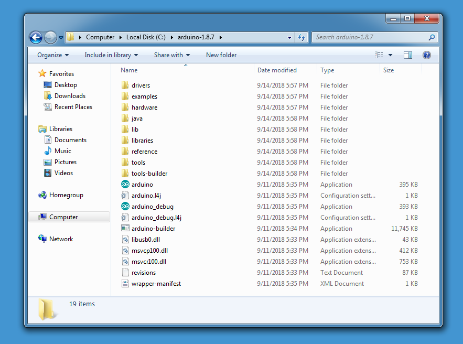Open the Organize dropdown menu
The height and width of the screenshot is (344, 463).
point(53,55)
